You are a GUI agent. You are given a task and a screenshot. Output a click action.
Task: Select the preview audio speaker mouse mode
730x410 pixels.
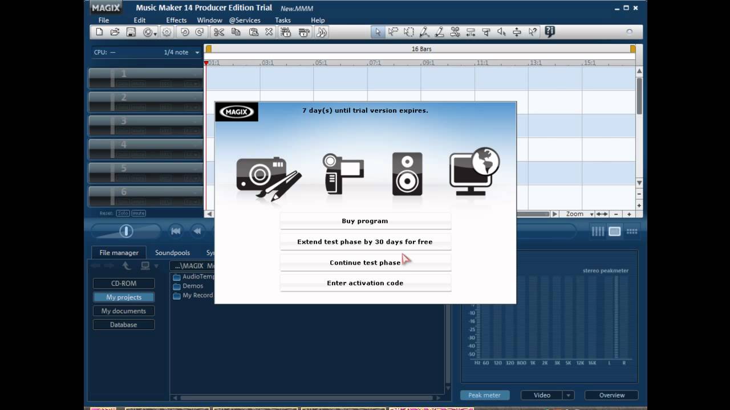point(501,32)
